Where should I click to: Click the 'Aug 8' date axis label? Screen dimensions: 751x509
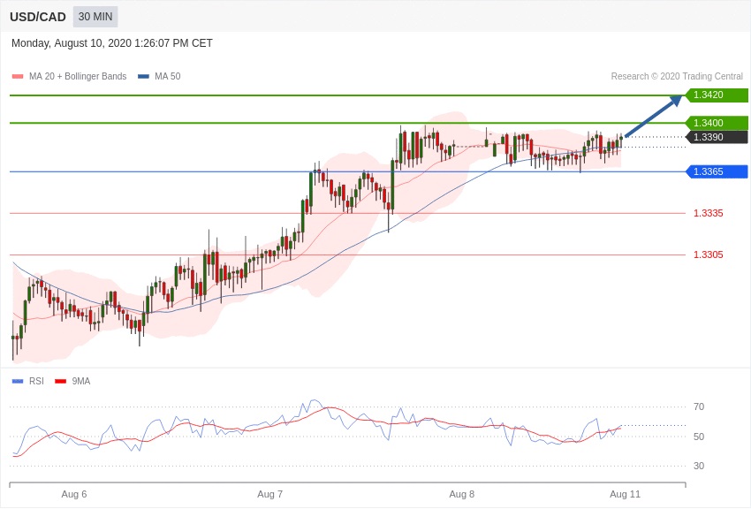coord(462,494)
